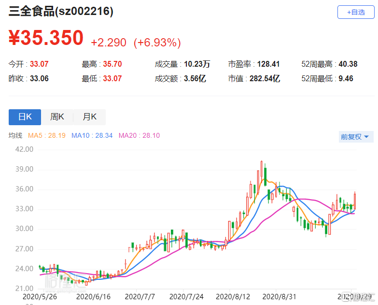Click the 39.00 price axis label
This screenshot has height=305, width=378.
tap(24, 169)
